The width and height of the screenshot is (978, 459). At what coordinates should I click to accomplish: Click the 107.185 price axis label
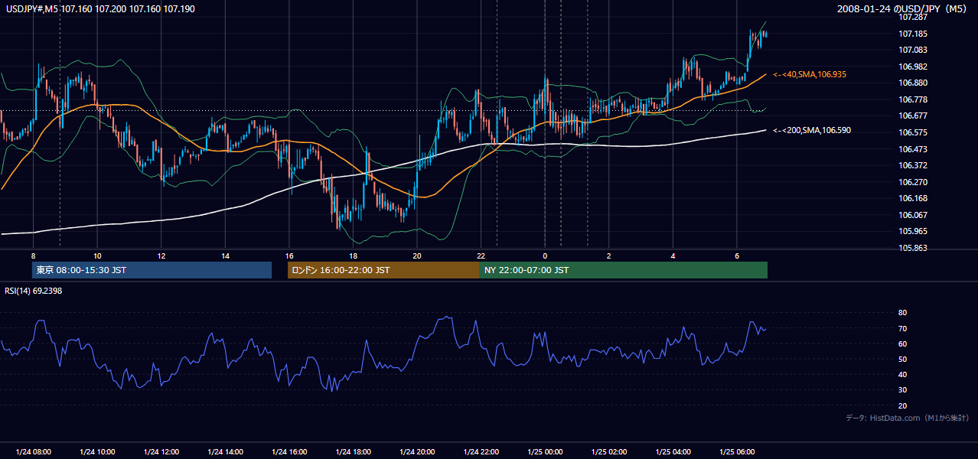(914, 34)
